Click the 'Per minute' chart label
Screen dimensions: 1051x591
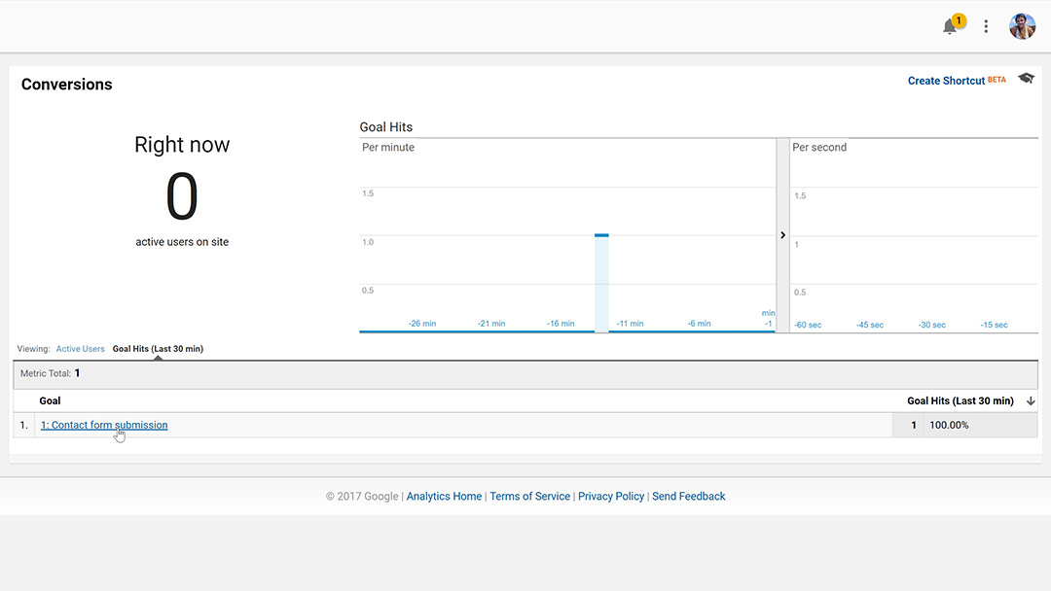pyautogui.click(x=388, y=147)
